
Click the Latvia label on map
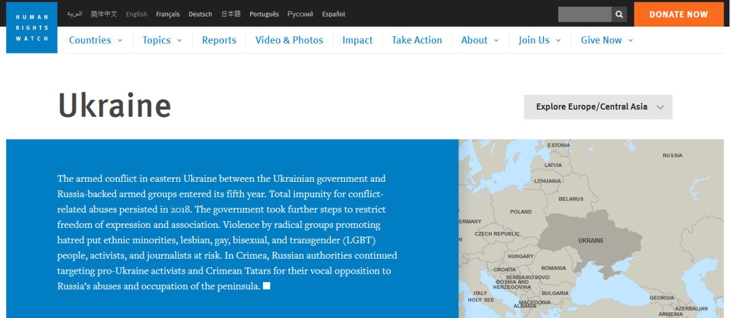pyautogui.click(x=553, y=165)
